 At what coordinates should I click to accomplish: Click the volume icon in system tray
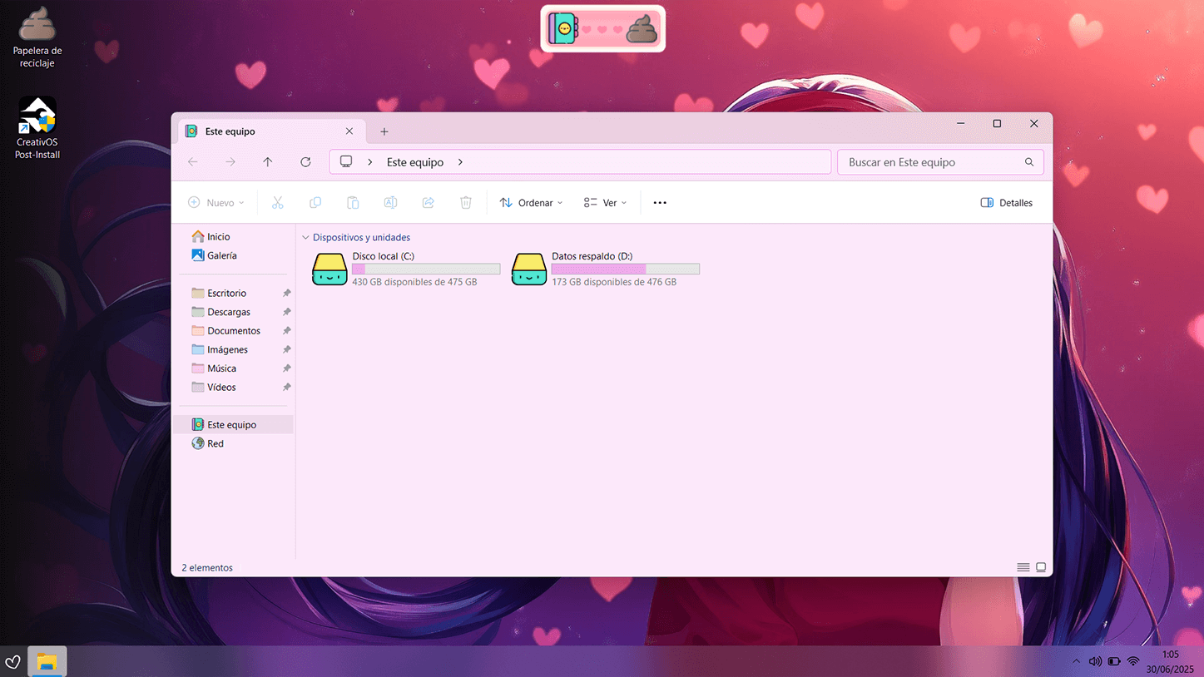click(1095, 661)
